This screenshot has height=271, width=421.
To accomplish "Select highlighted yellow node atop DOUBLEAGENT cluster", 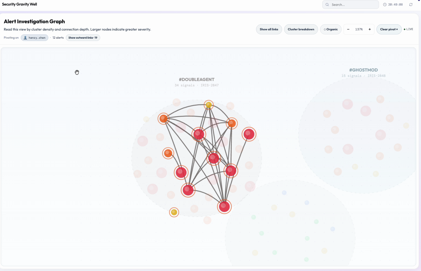I will (208, 105).
